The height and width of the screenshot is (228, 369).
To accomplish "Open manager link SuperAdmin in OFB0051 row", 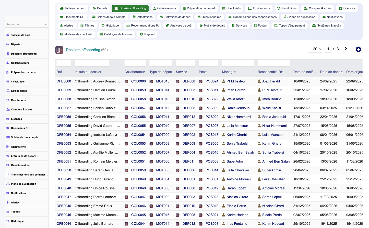I will click(236, 161).
